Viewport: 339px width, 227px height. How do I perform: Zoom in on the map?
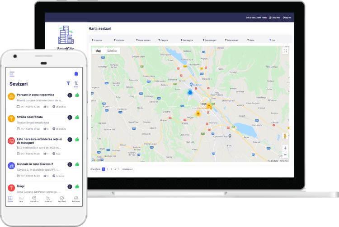[285, 148]
